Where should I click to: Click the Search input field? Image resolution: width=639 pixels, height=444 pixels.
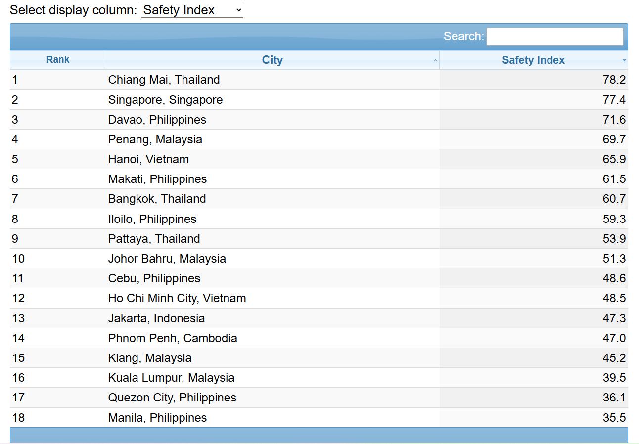click(x=554, y=37)
